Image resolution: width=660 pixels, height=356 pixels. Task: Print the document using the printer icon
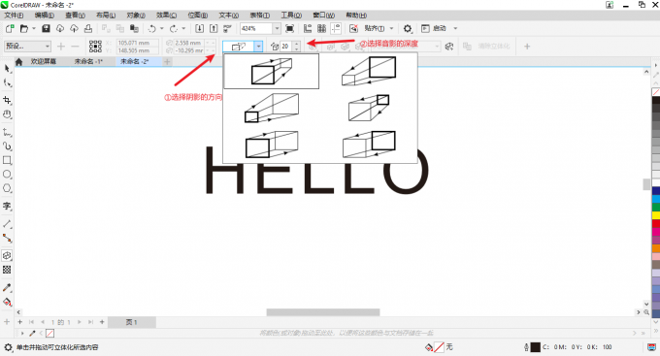(88, 28)
